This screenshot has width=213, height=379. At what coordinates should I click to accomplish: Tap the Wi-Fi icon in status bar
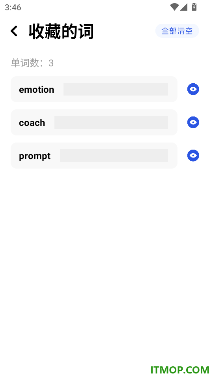(174, 7)
